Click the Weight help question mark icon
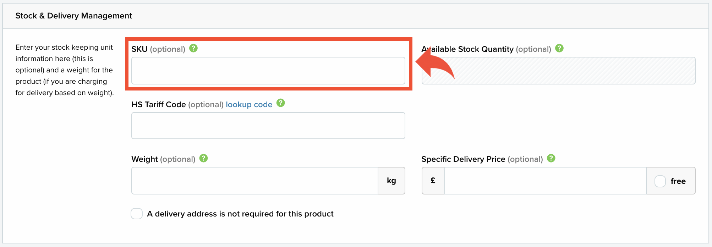This screenshot has height=247, width=712. point(203,158)
